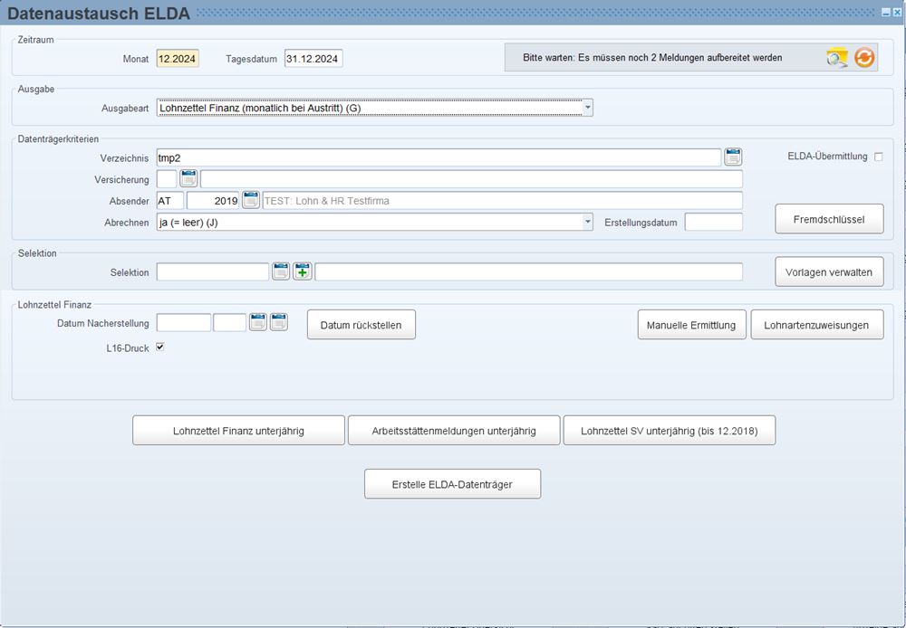
Task: Minimize the Datenaustausch ELDA window
Action: tap(886, 12)
